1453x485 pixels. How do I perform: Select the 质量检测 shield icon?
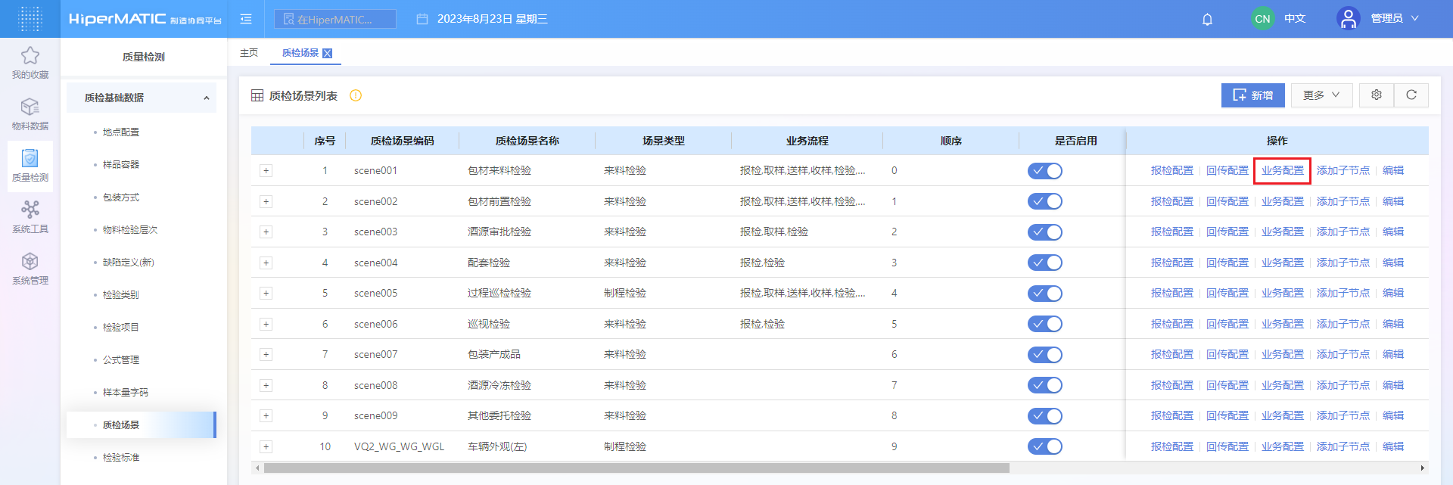click(x=30, y=158)
